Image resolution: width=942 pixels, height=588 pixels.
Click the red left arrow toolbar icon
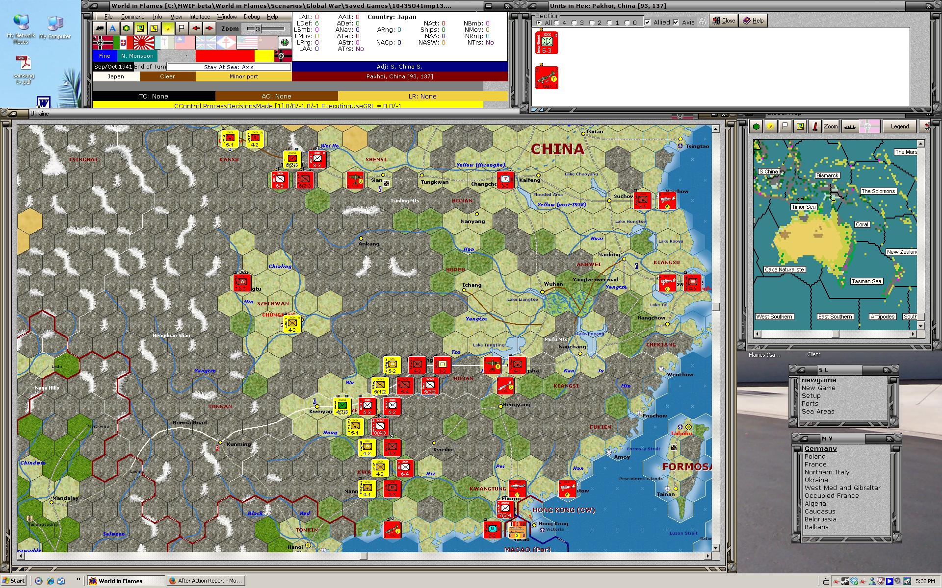[x=195, y=28]
